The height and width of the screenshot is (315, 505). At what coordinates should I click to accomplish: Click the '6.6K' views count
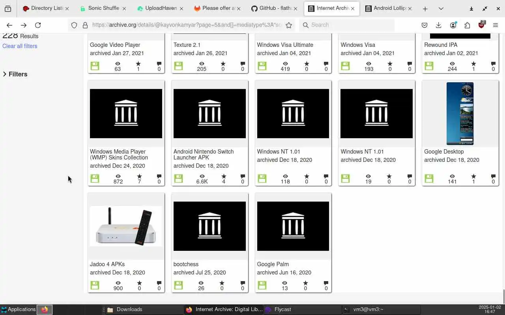click(x=202, y=182)
